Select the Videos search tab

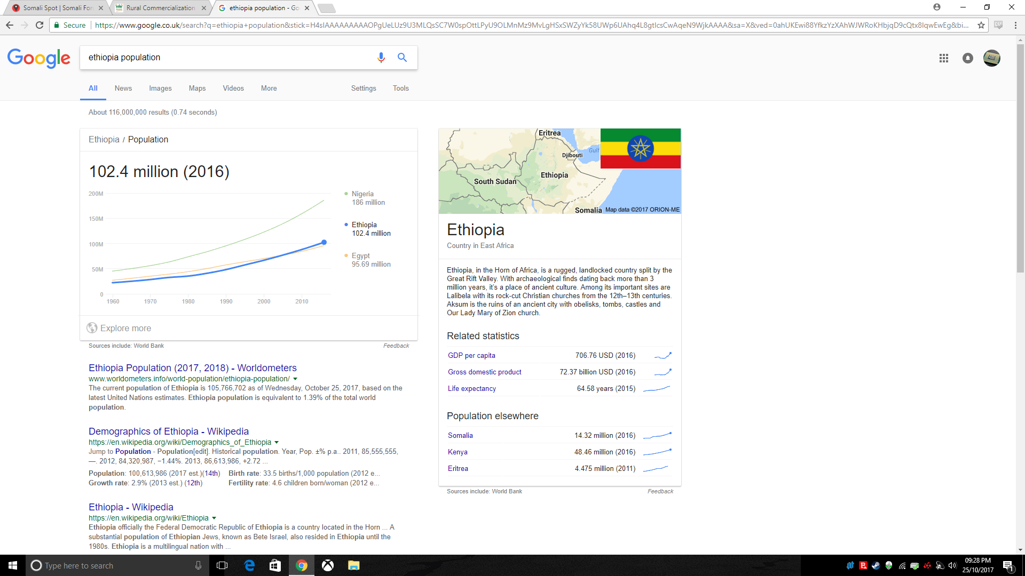click(233, 89)
